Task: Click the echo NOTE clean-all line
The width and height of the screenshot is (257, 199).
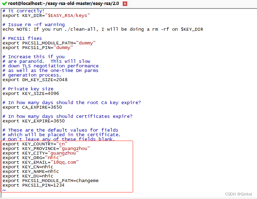Action: point(103,29)
